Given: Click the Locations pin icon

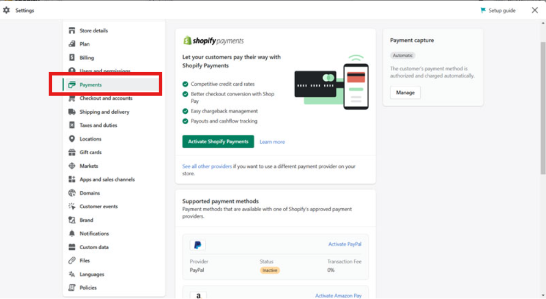Looking at the screenshot, I should point(72,139).
